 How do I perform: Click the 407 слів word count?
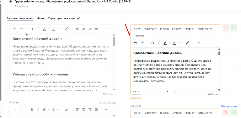tap(107, 94)
